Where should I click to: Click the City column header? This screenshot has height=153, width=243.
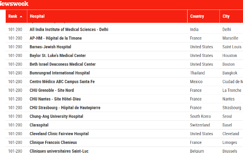(x=231, y=16)
